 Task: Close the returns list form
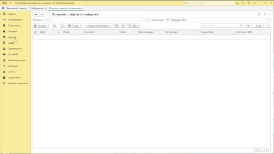269,14
